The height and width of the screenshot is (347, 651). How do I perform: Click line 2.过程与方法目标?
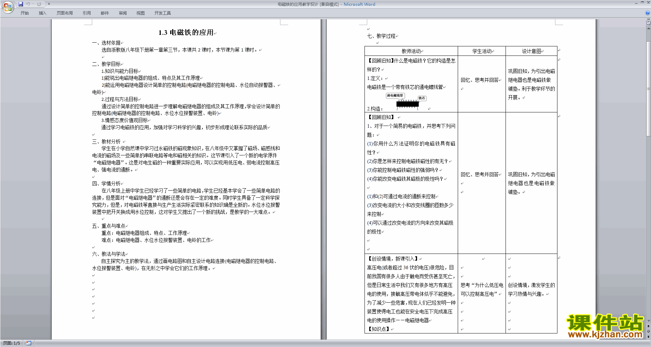pyautogui.click(x=120, y=99)
